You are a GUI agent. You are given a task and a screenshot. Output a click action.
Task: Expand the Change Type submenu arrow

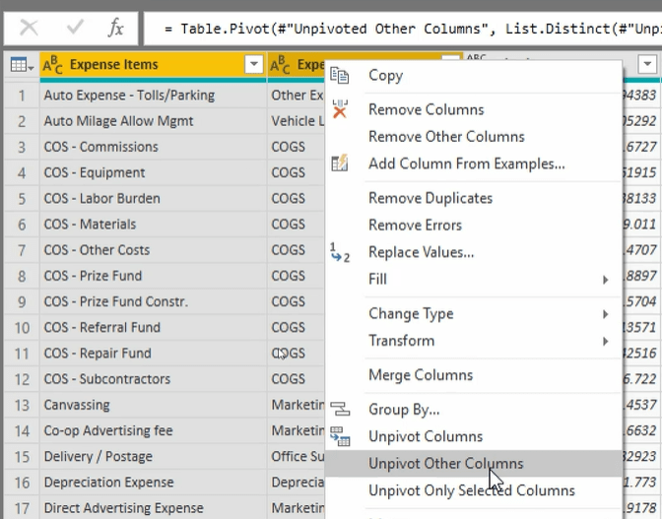click(x=605, y=314)
